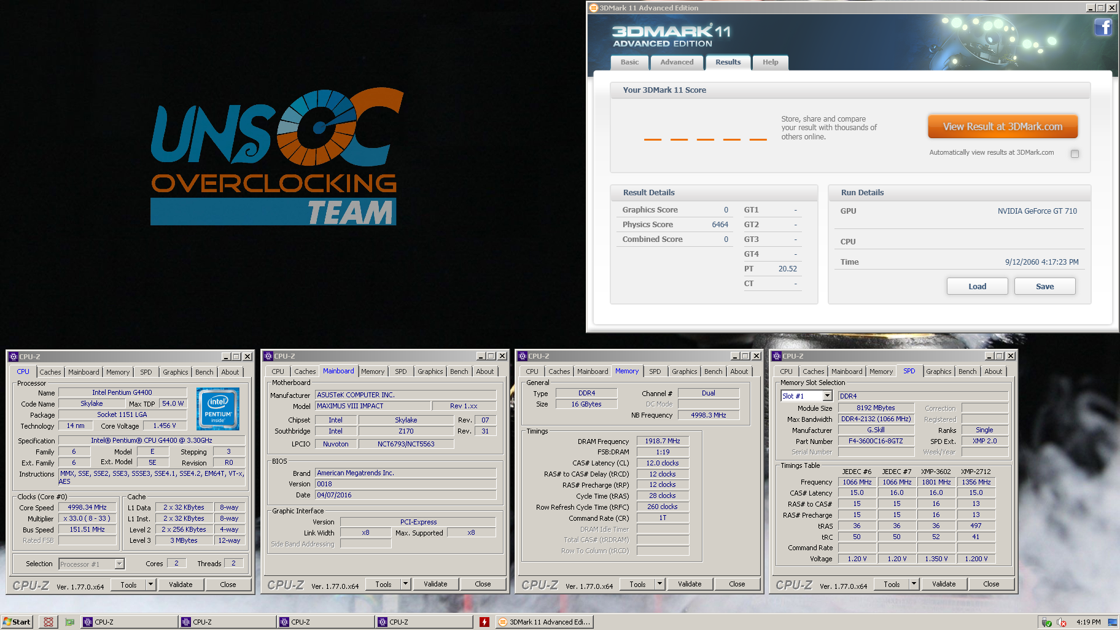Open Bench tab in CPU-Z Mainboard window
The width and height of the screenshot is (1120, 630).
pyautogui.click(x=459, y=371)
